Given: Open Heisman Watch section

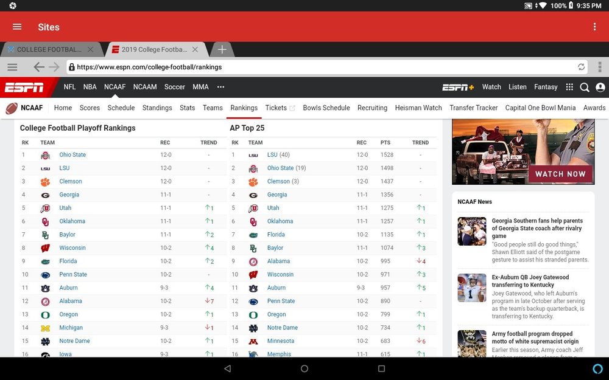Looking at the screenshot, I should (418, 108).
